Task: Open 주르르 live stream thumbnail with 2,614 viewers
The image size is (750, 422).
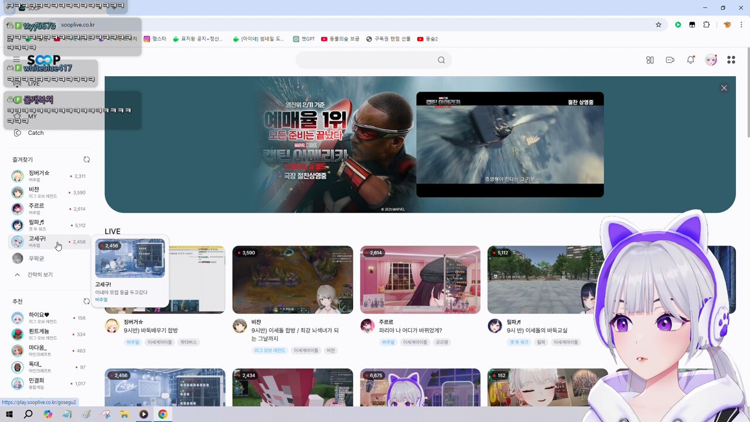Action: pyautogui.click(x=420, y=280)
